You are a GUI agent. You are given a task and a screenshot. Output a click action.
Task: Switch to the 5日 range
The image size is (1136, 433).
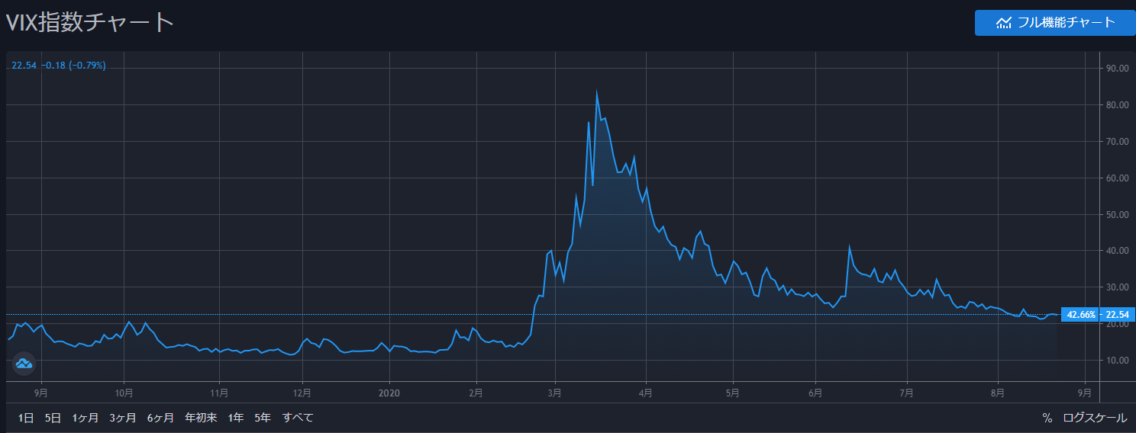[53, 418]
